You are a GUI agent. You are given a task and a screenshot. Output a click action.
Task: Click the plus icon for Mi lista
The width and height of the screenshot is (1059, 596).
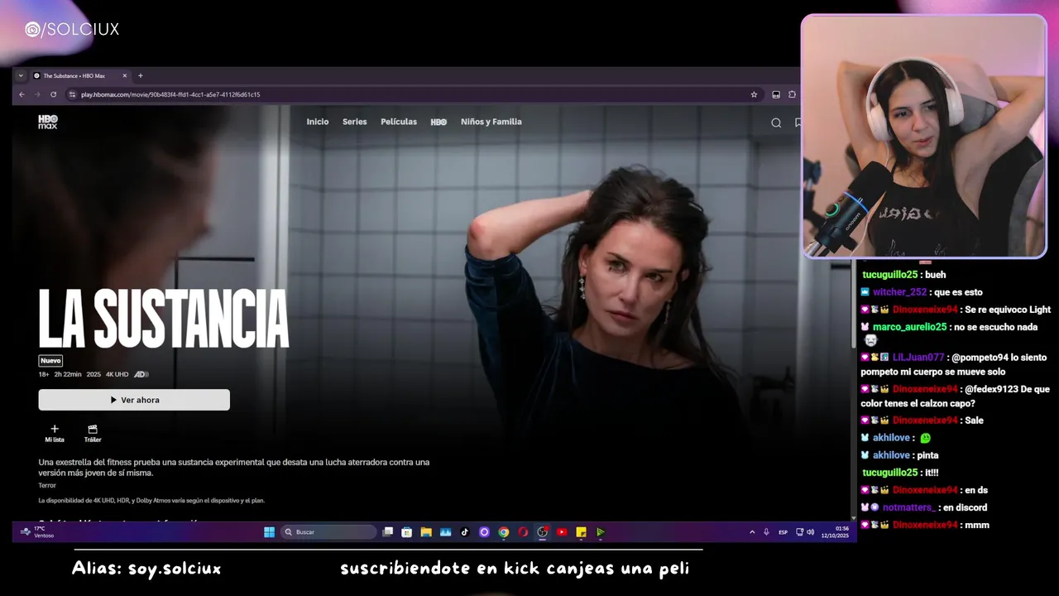pyautogui.click(x=55, y=429)
